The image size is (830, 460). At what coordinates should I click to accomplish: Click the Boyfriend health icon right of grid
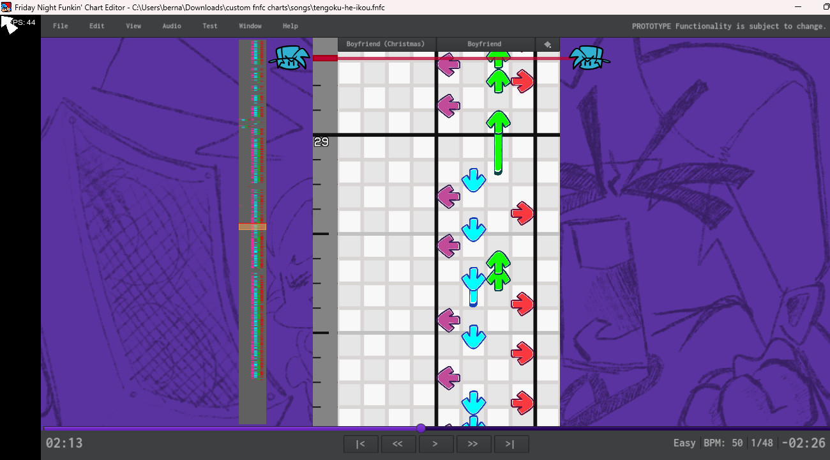point(589,57)
